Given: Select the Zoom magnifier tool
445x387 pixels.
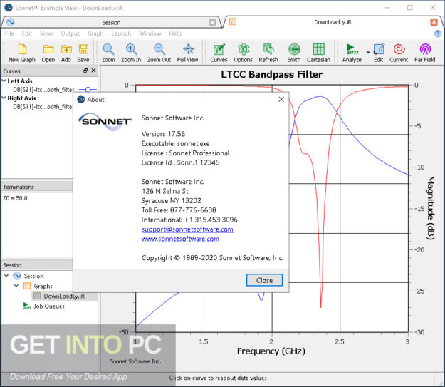Looking at the screenshot, I should click(x=108, y=53).
